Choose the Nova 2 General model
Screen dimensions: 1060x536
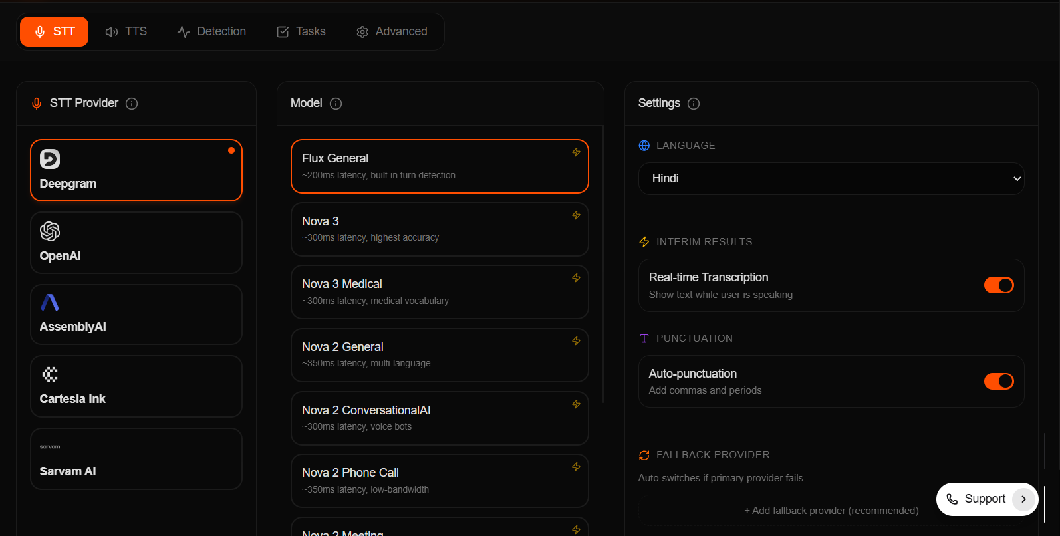[x=440, y=355]
